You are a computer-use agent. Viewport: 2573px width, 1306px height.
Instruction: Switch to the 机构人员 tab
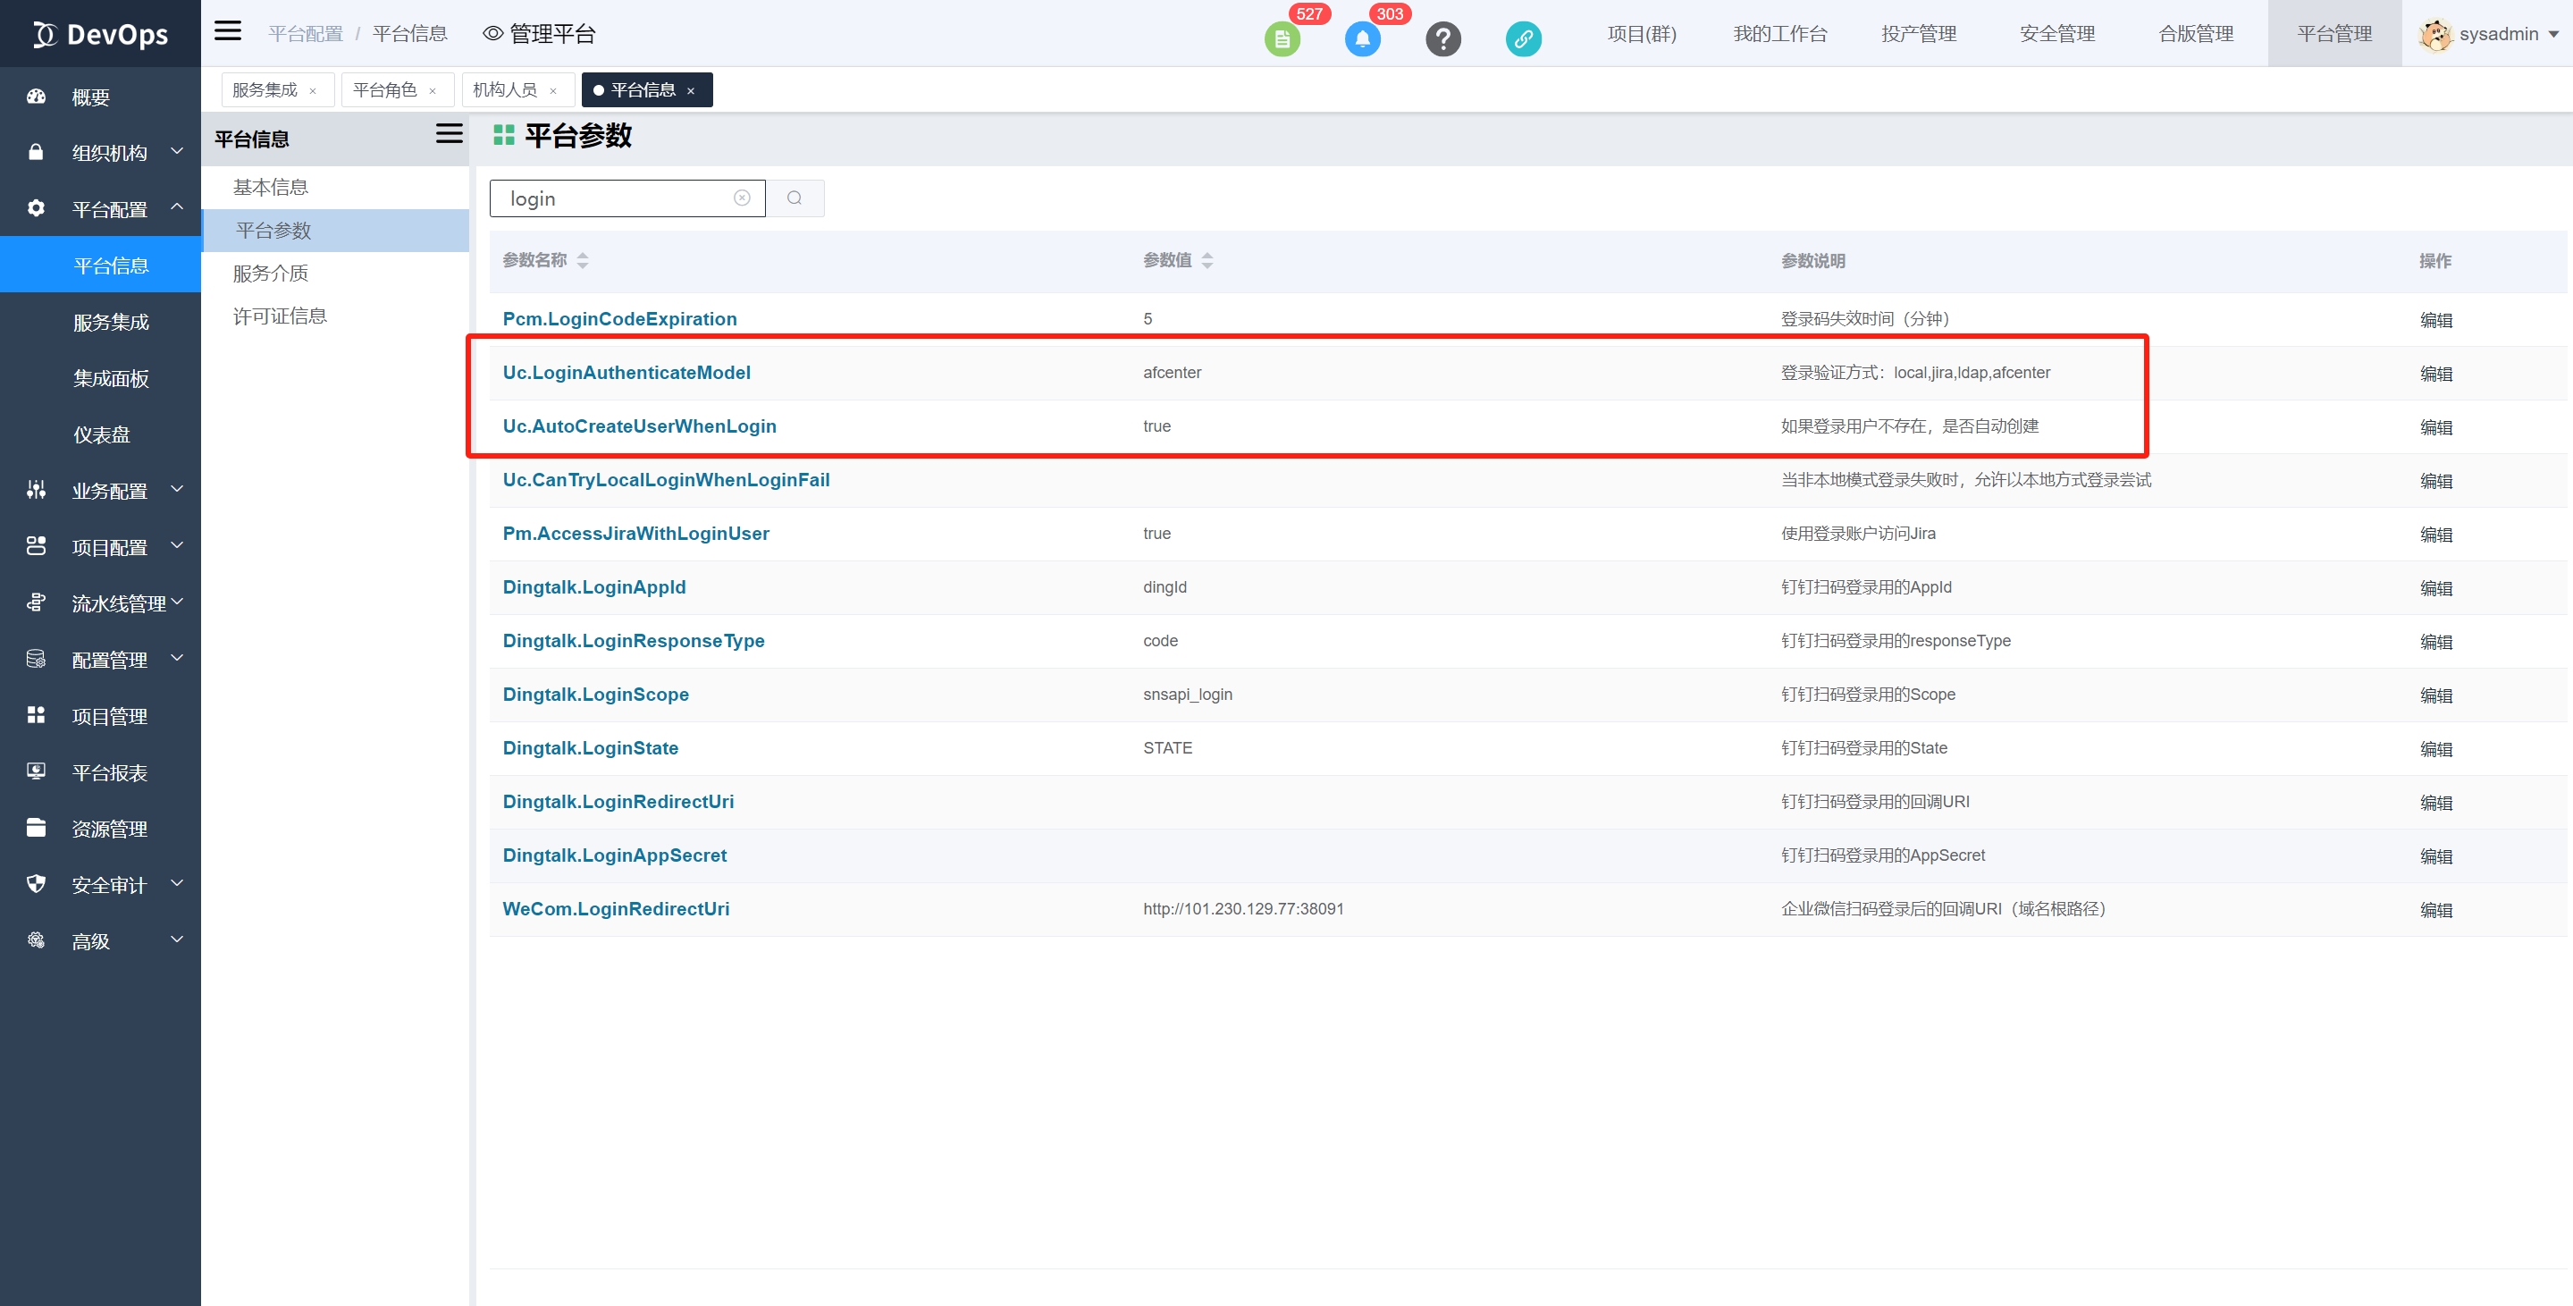click(504, 90)
